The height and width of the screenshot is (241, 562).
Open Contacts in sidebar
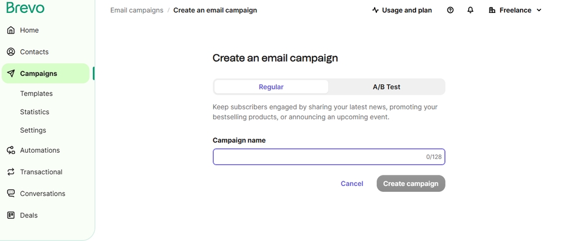point(34,52)
